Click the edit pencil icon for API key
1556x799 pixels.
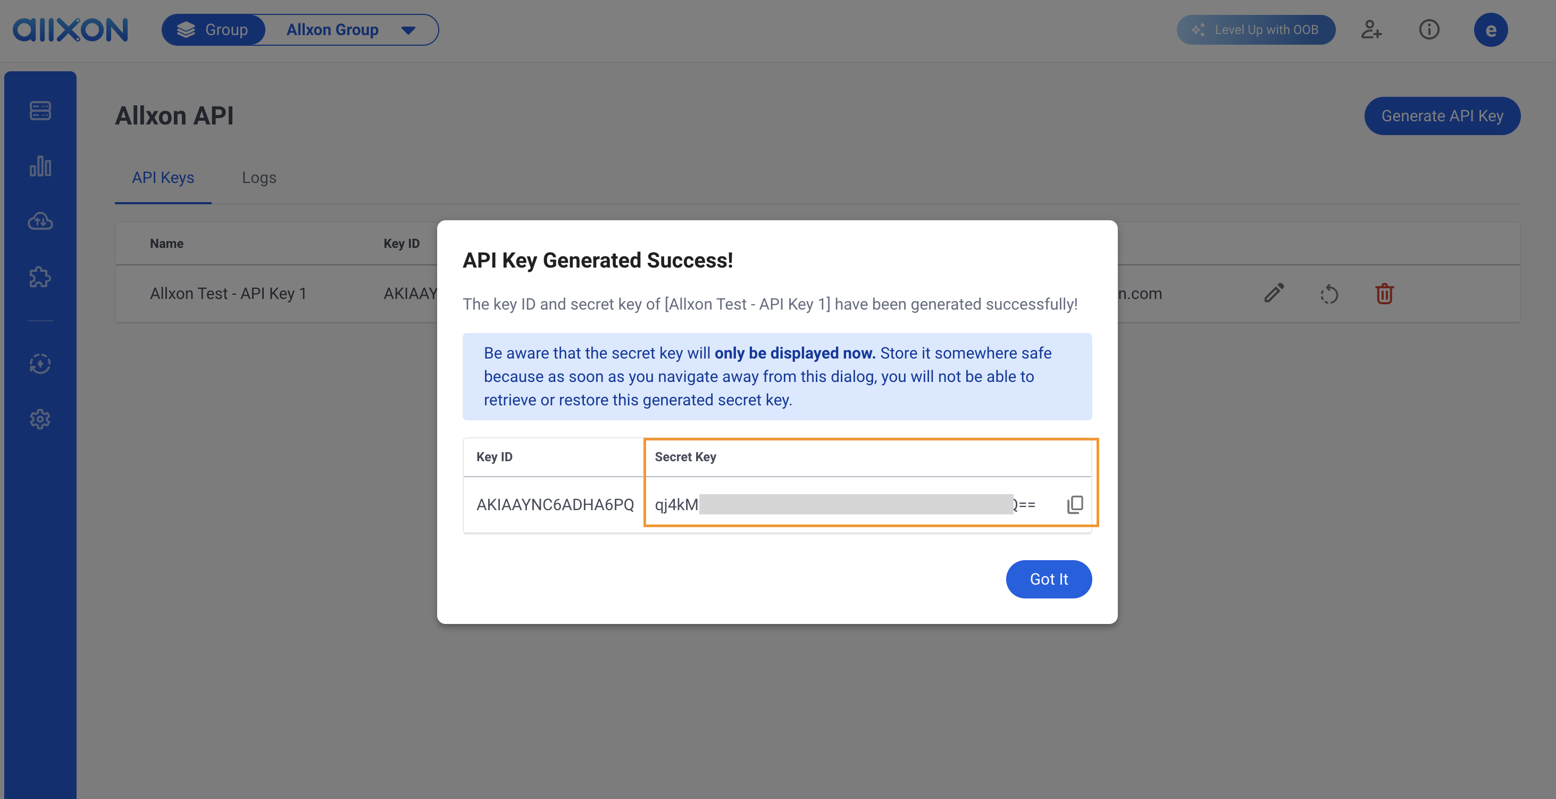coord(1273,294)
